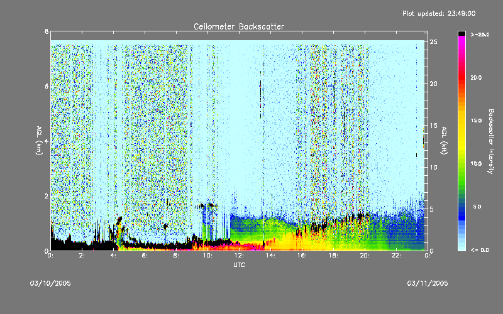503x314 pixels.
Task: Click the "5.0" colorbar label
Action: click(477, 207)
